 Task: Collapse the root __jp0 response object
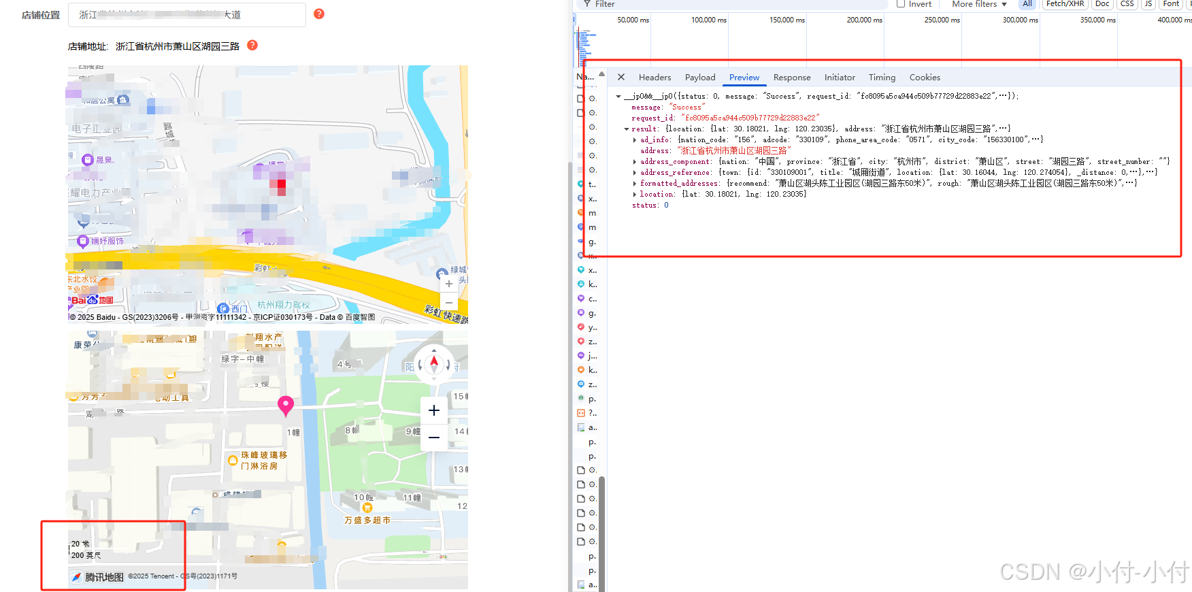click(618, 97)
